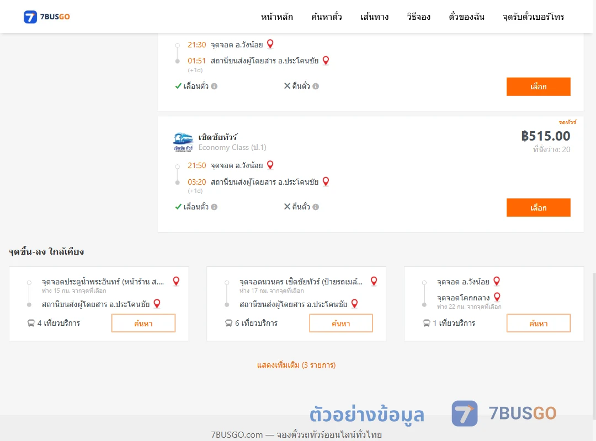Open the จุดรับตั๋วเบอร์โทร menu item
The width and height of the screenshot is (596, 441).
pos(533,17)
